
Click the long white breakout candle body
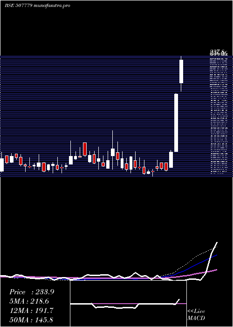[176, 123]
